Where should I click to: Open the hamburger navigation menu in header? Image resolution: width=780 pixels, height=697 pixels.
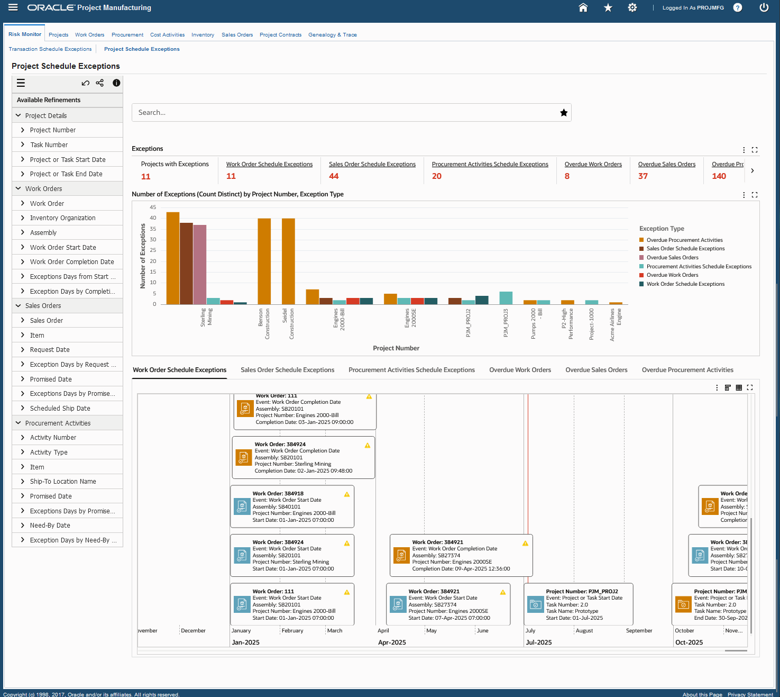(13, 7)
